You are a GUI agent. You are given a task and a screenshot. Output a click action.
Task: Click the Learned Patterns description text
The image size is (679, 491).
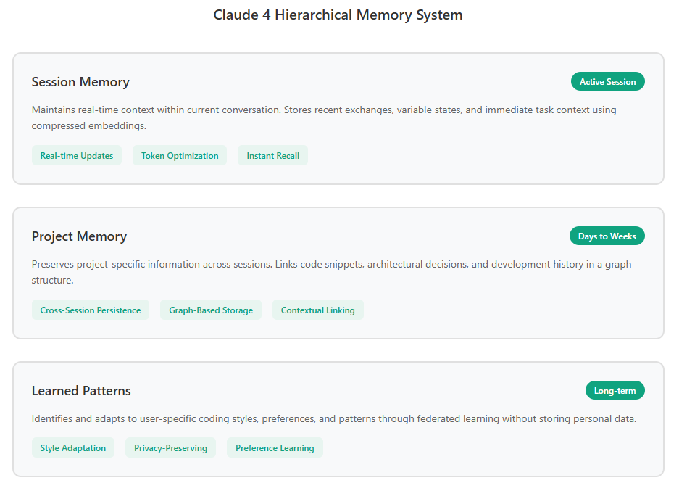tap(334, 418)
